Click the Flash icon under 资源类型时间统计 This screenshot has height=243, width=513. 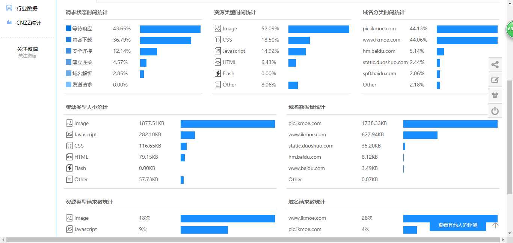[x=218, y=73]
